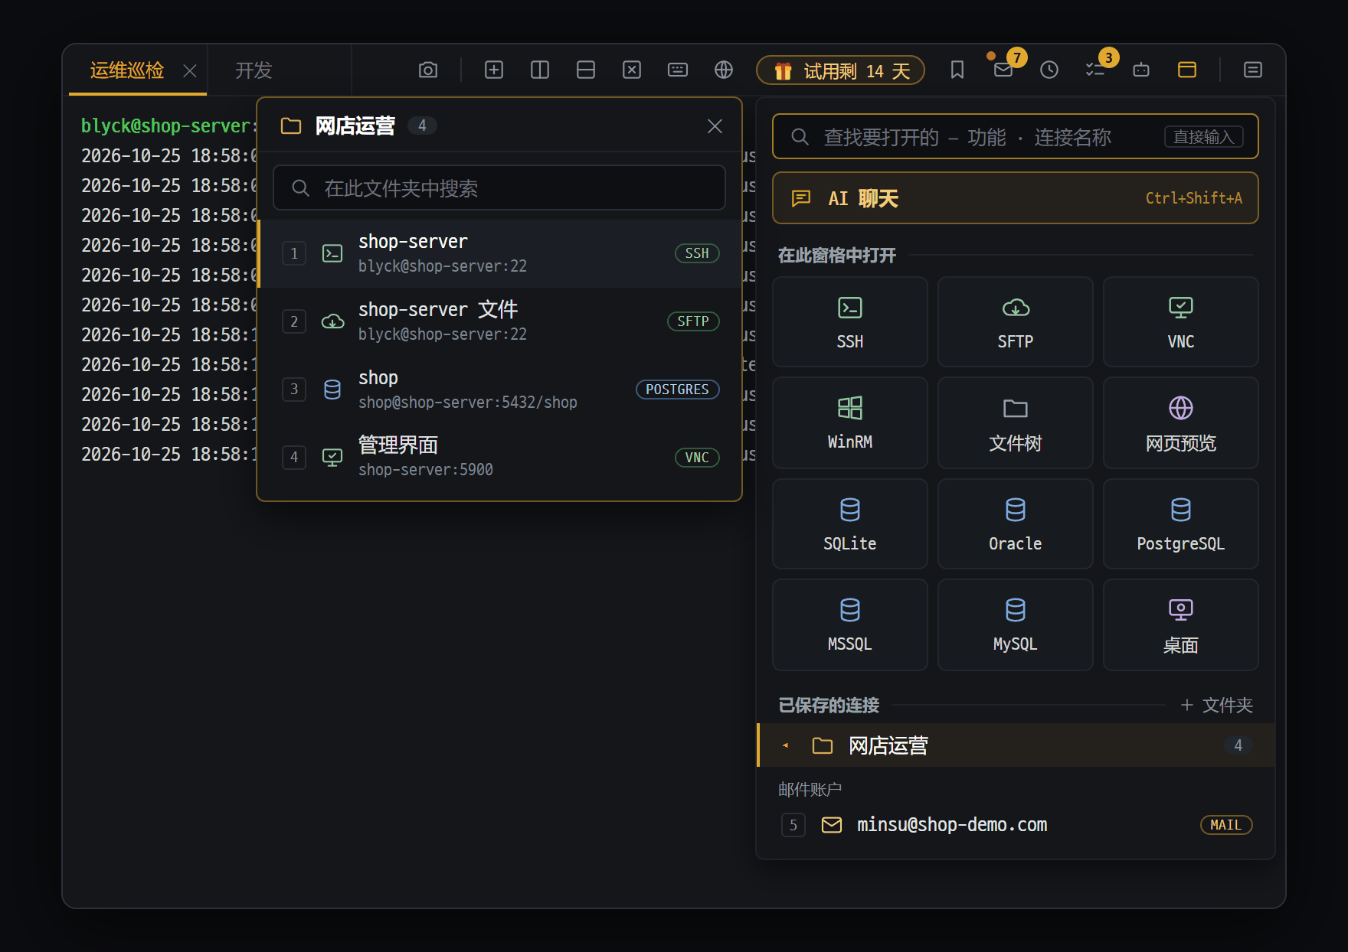Open the rightmost list-panel icon in toolbar
Image resolution: width=1348 pixels, height=952 pixels.
pos(1253,70)
